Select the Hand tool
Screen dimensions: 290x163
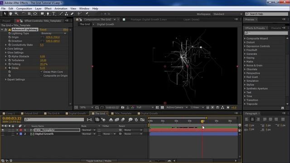pyautogui.click(x=10, y=14)
